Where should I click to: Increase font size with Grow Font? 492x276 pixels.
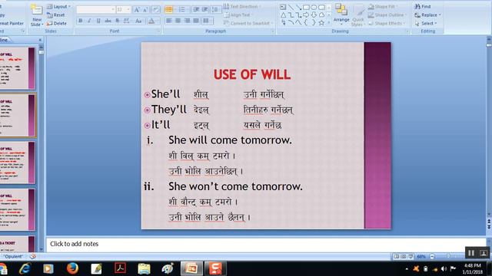click(x=137, y=10)
